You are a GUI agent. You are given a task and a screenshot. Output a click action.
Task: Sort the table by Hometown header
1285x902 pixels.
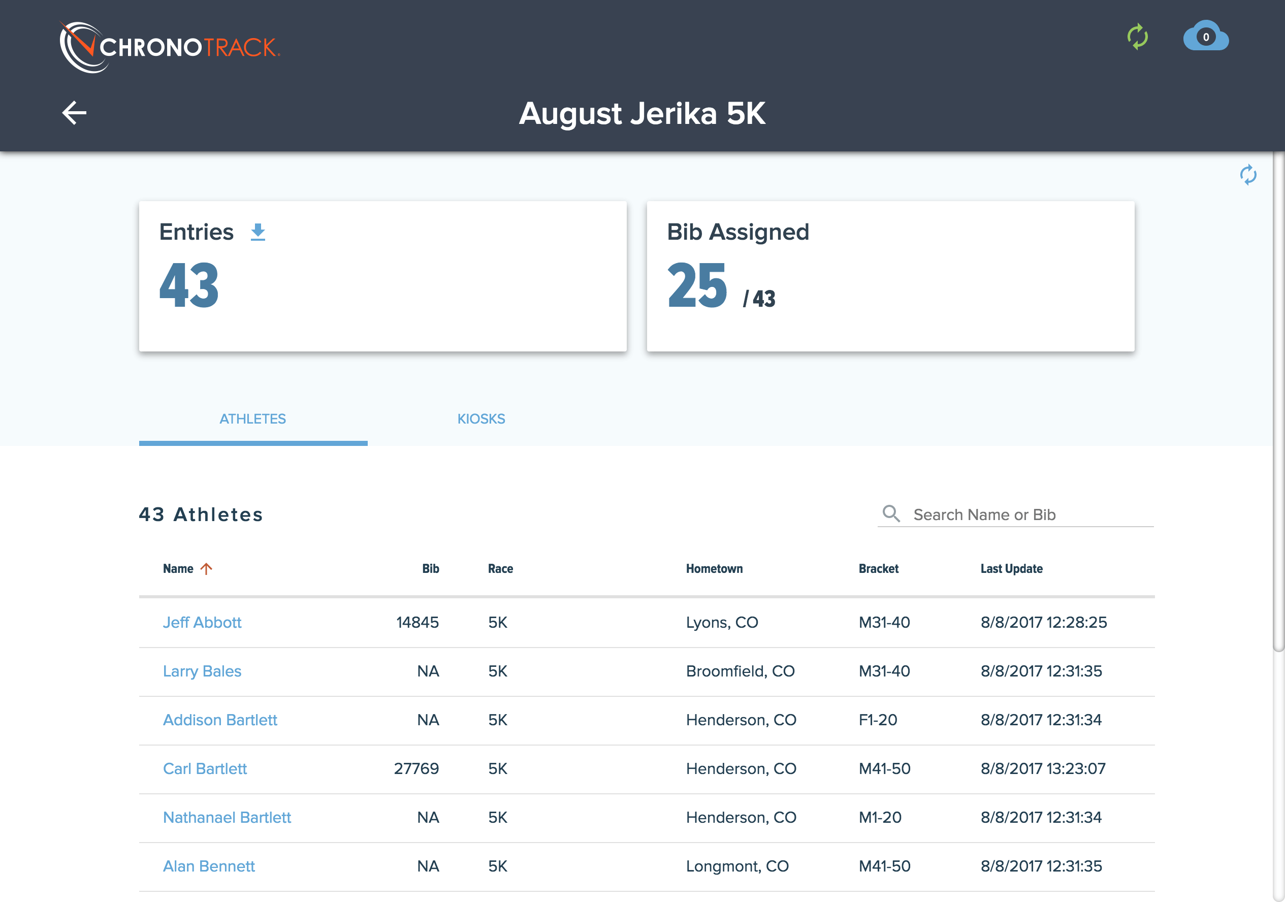pos(714,568)
